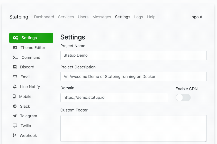Image resolution: width=217 pixels, height=144 pixels.
Task: Click the Discord logo icon
Action: pyautogui.click(x=15, y=67)
